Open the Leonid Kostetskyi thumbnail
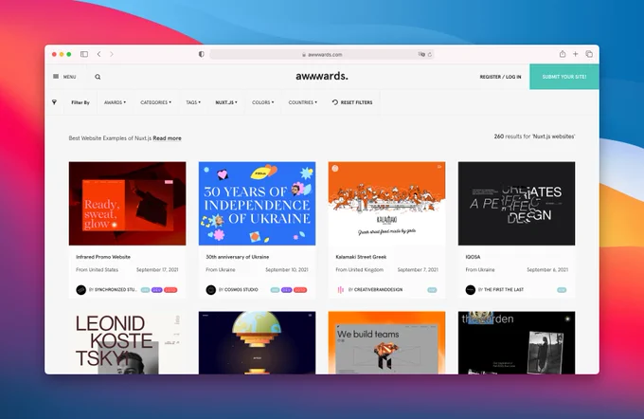This screenshot has height=419, width=644. coord(127,342)
